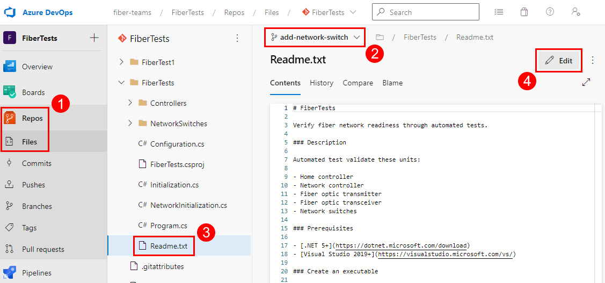Open Tags page
The height and width of the screenshot is (283, 605).
tap(30, 228)
